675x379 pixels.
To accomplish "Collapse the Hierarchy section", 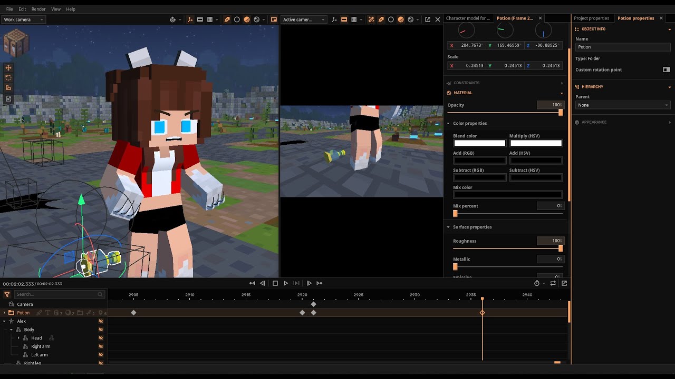I will coord(670,87).
